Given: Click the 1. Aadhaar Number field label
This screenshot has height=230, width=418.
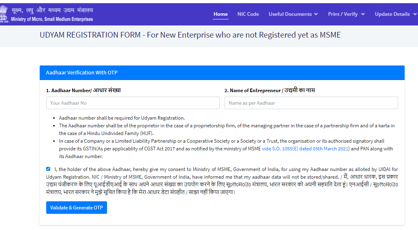Looking at the screenshot, I should coord(83,91).
